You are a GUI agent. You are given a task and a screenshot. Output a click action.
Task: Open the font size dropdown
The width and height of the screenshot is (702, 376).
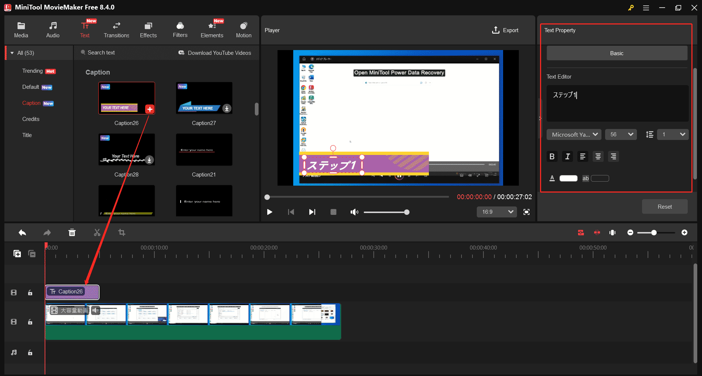(620, 134)
